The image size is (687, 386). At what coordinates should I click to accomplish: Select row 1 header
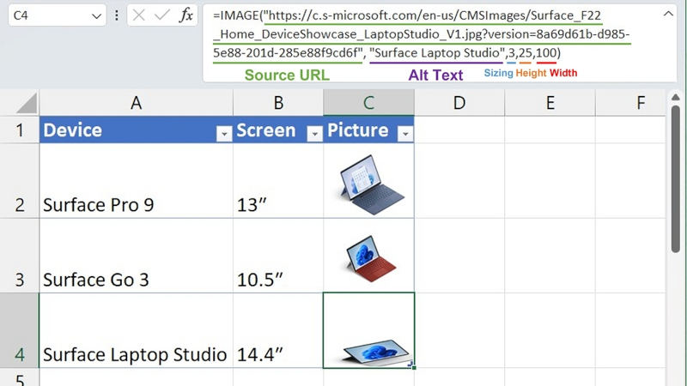pos(19,130)
